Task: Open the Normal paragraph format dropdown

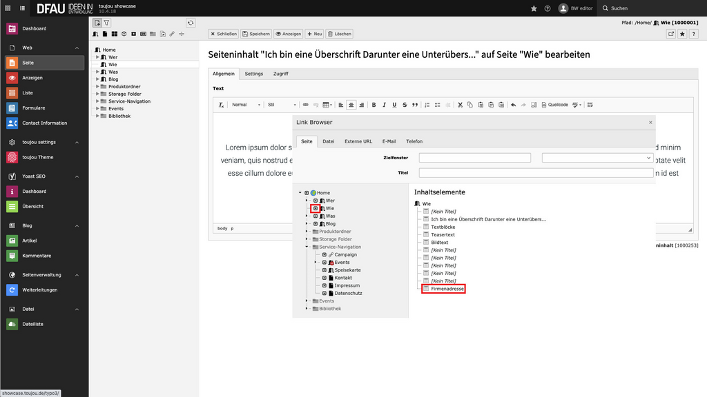Action: (246, 105)
